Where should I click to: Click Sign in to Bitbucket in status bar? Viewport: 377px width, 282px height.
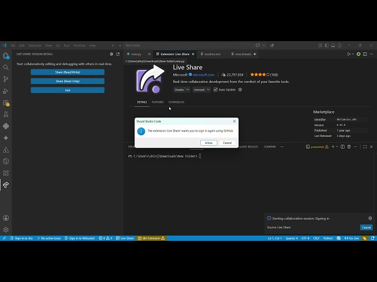[x=80, y=238]
